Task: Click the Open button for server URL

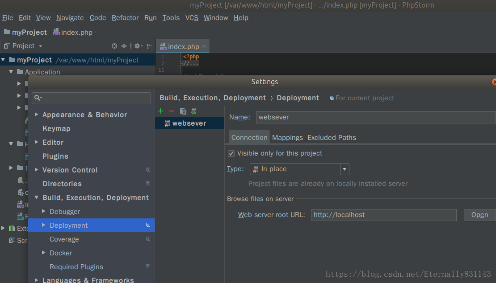Action: pos(479,215)
